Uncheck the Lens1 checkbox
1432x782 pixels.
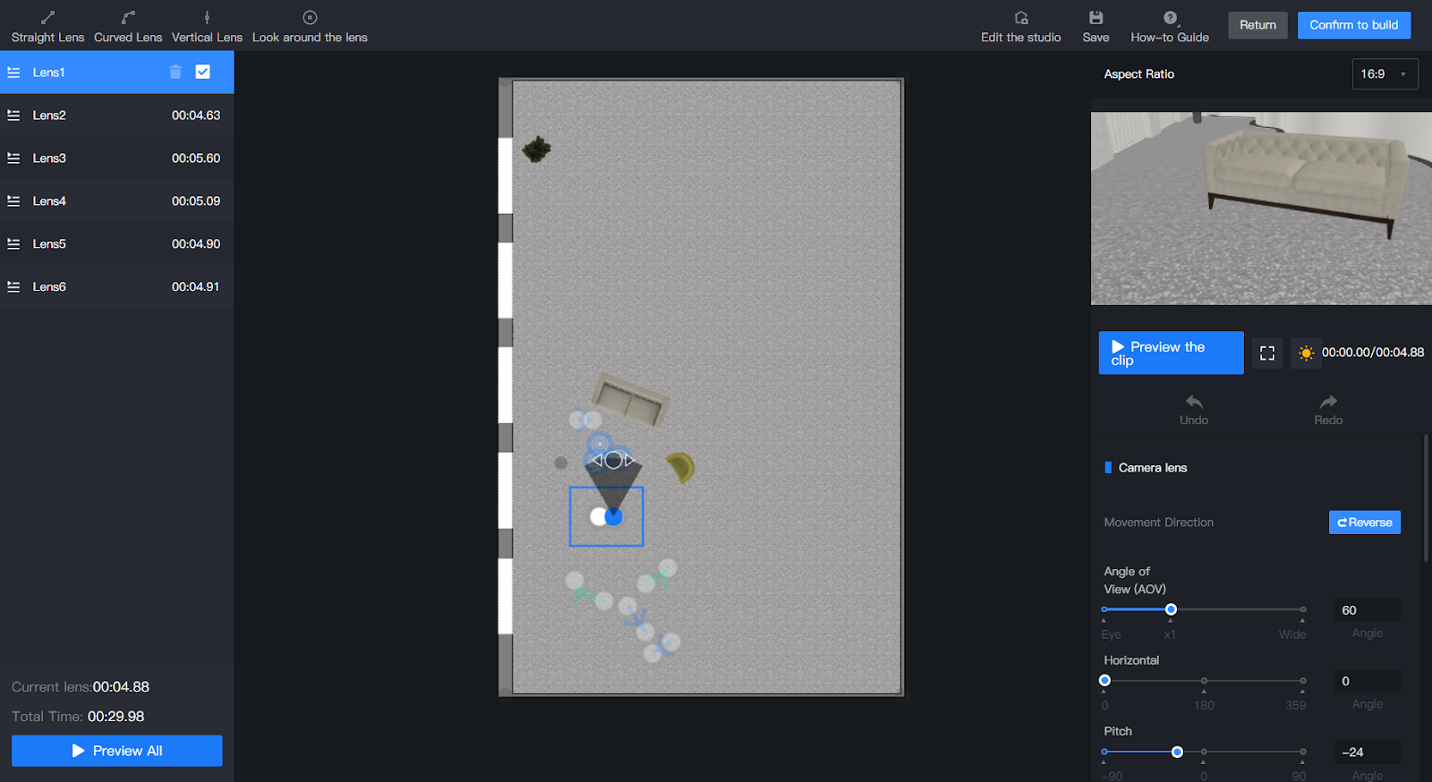tap(203, 72)
